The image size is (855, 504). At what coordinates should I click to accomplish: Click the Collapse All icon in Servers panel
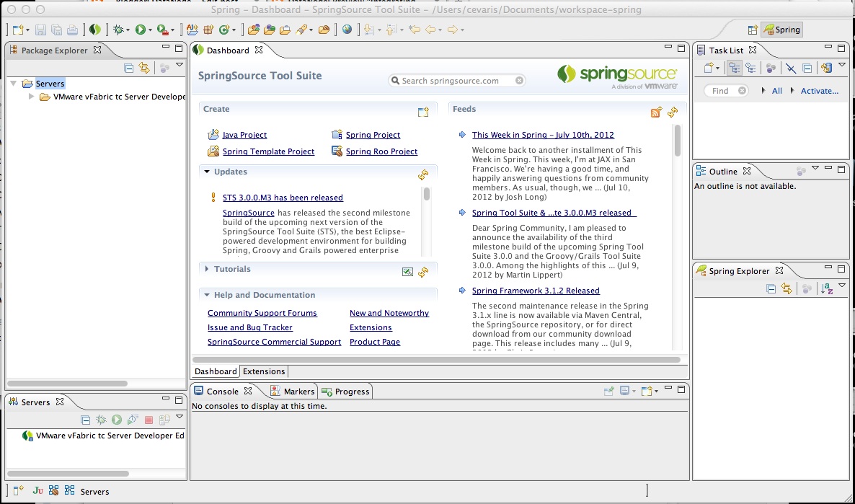(85, 420)
